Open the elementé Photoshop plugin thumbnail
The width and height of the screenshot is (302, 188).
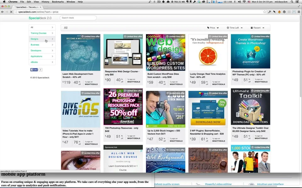[250, 51]
